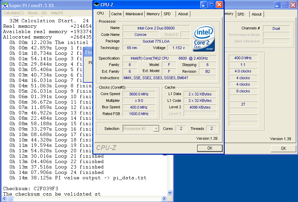Click 'Version 1.39' in the front CPU-Z window

(207, 138)
